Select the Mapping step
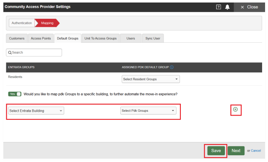This screenshot has width=268, height=162. pyautogui.click(x=47, y=23)
